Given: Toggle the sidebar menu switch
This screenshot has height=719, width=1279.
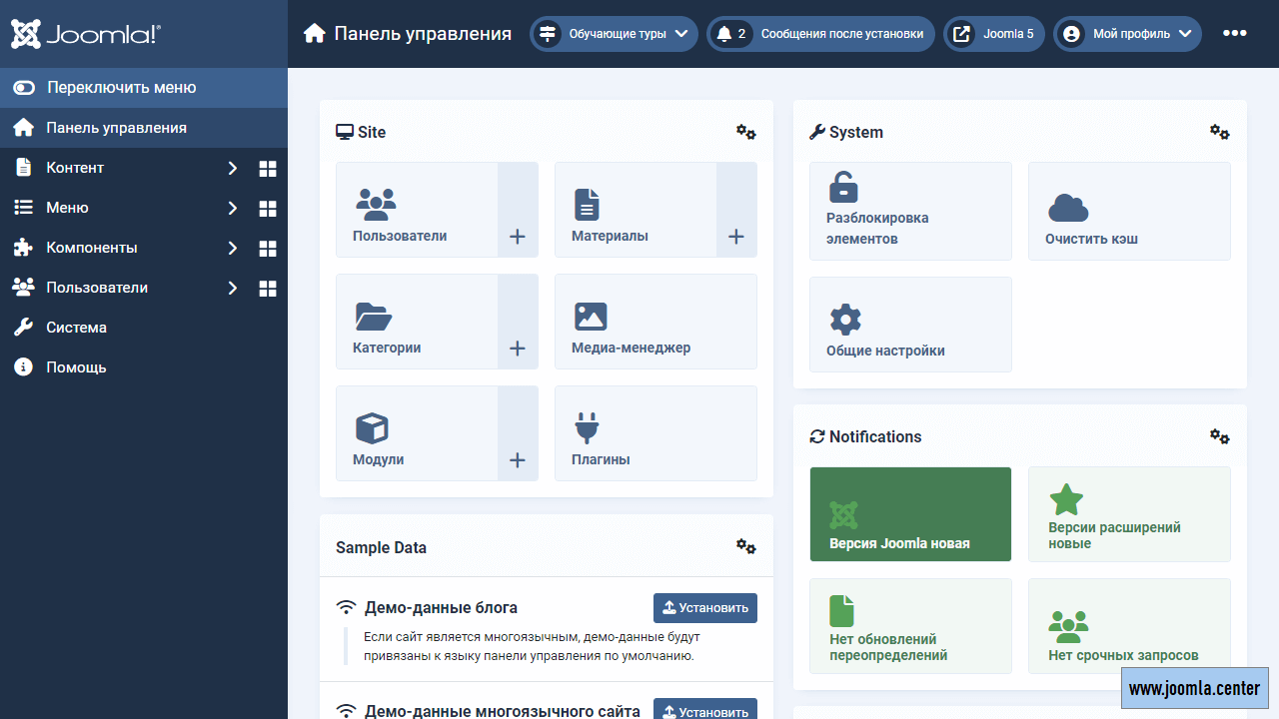Looking at the screenshot, I should tap(24, 88).
